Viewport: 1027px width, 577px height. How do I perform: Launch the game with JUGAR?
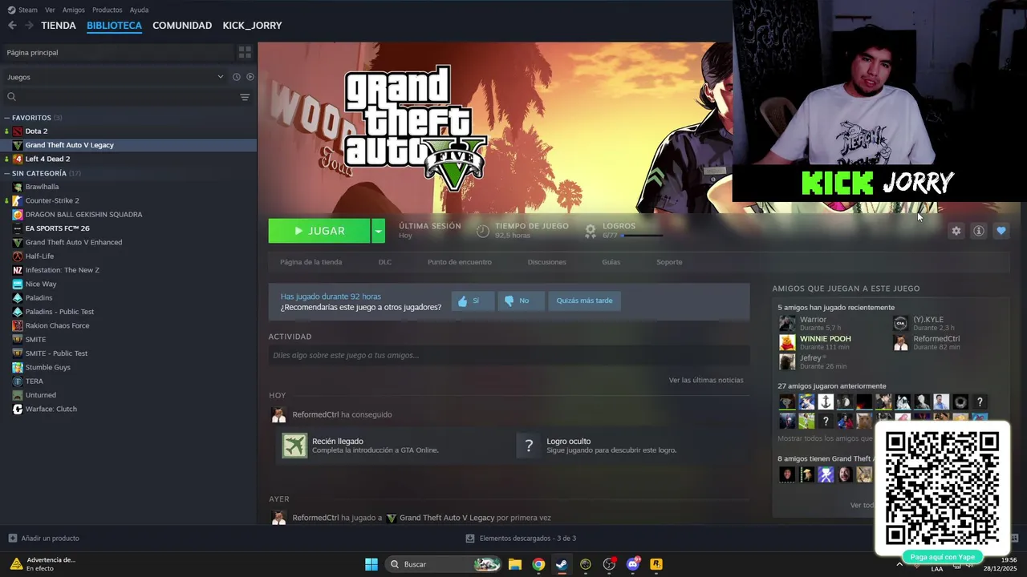[x=319, y=231]
